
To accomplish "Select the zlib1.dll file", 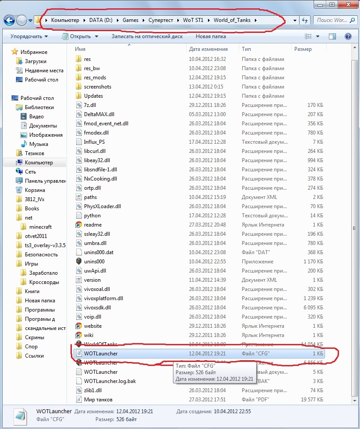I will (x=93, y=390).
